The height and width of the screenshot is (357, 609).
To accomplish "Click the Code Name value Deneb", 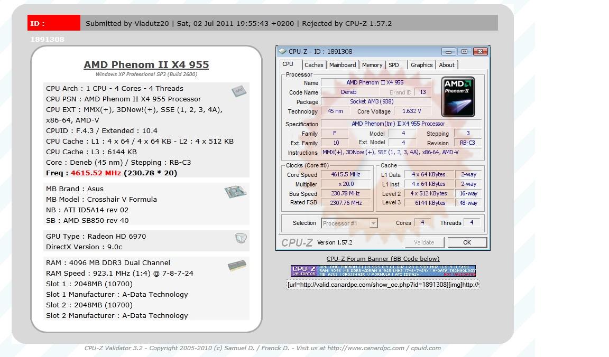I will [x=349, y=92].
